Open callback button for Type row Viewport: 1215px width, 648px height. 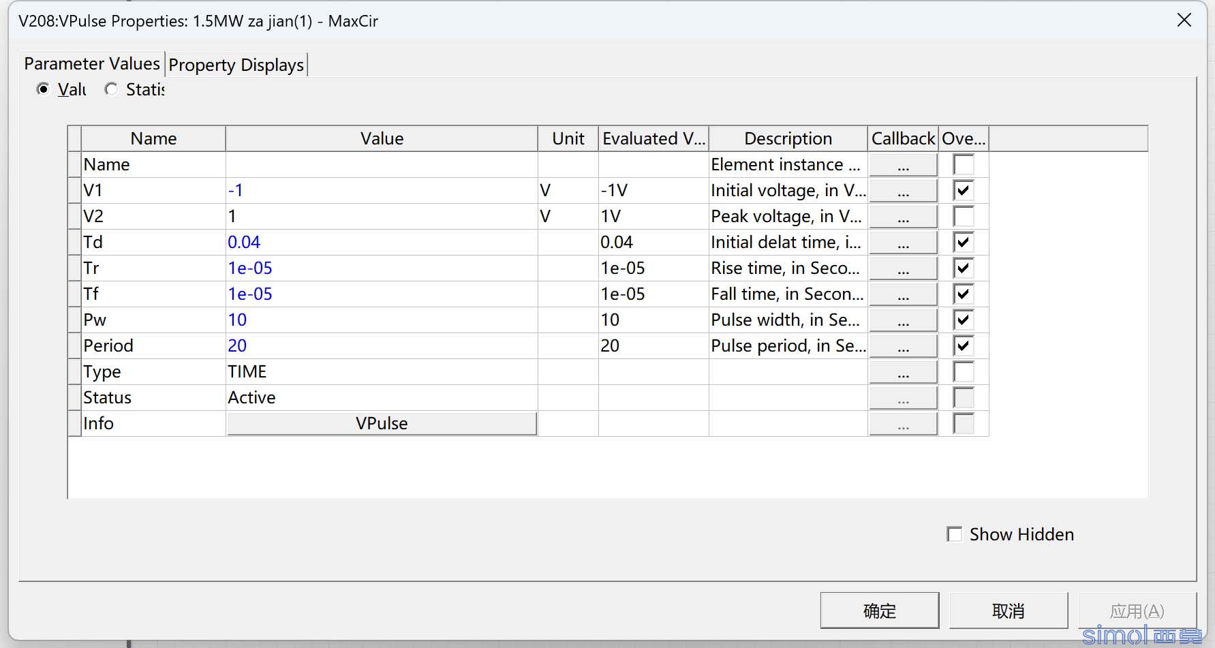coord(903,372)
